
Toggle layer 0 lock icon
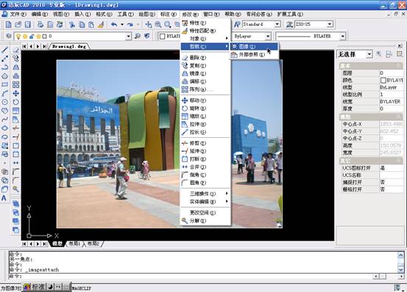32,37
